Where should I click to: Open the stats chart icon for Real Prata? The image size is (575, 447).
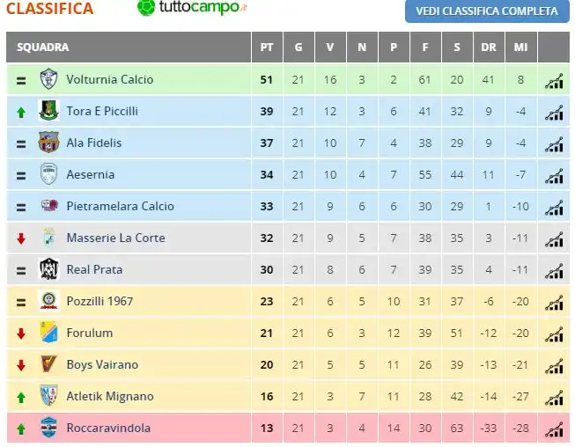[554, 271]
